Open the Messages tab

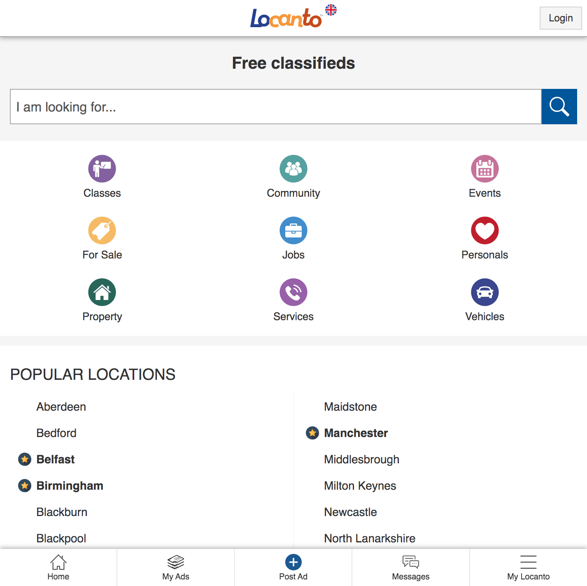[411, 567]
